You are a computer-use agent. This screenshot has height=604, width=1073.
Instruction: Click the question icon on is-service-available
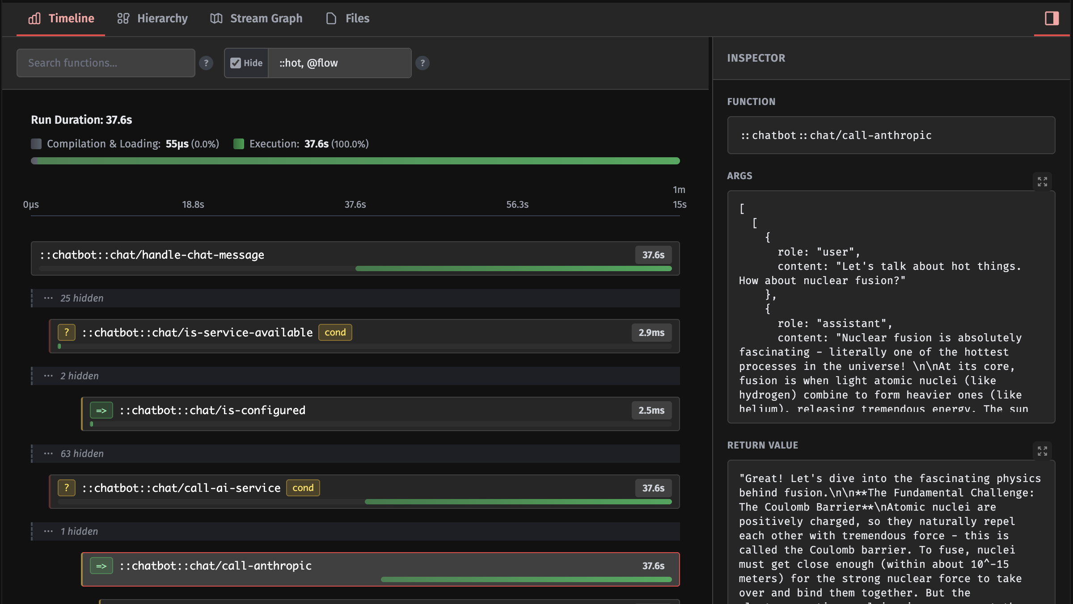66,332
